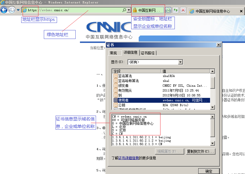The width and height of the screenshot is (245, 174).
Task: Select the 签名哈希算法 field row
Action: [161, 81]
